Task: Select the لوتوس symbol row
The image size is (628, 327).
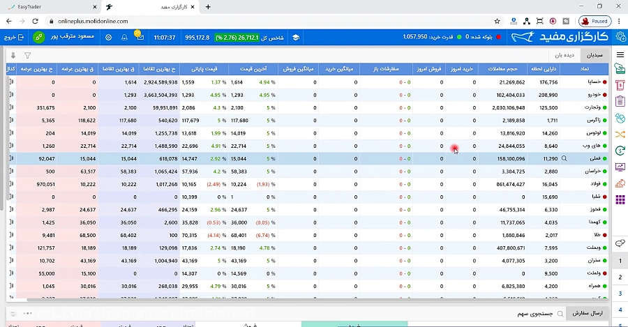Action: point(308,133)
